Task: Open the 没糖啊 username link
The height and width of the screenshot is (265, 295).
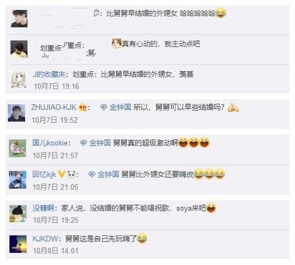Action: click(x=44, y=208)
